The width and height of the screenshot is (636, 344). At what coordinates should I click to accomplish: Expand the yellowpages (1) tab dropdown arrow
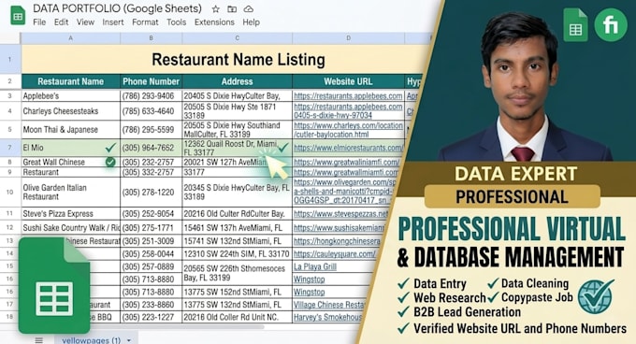tap(129, 340)
